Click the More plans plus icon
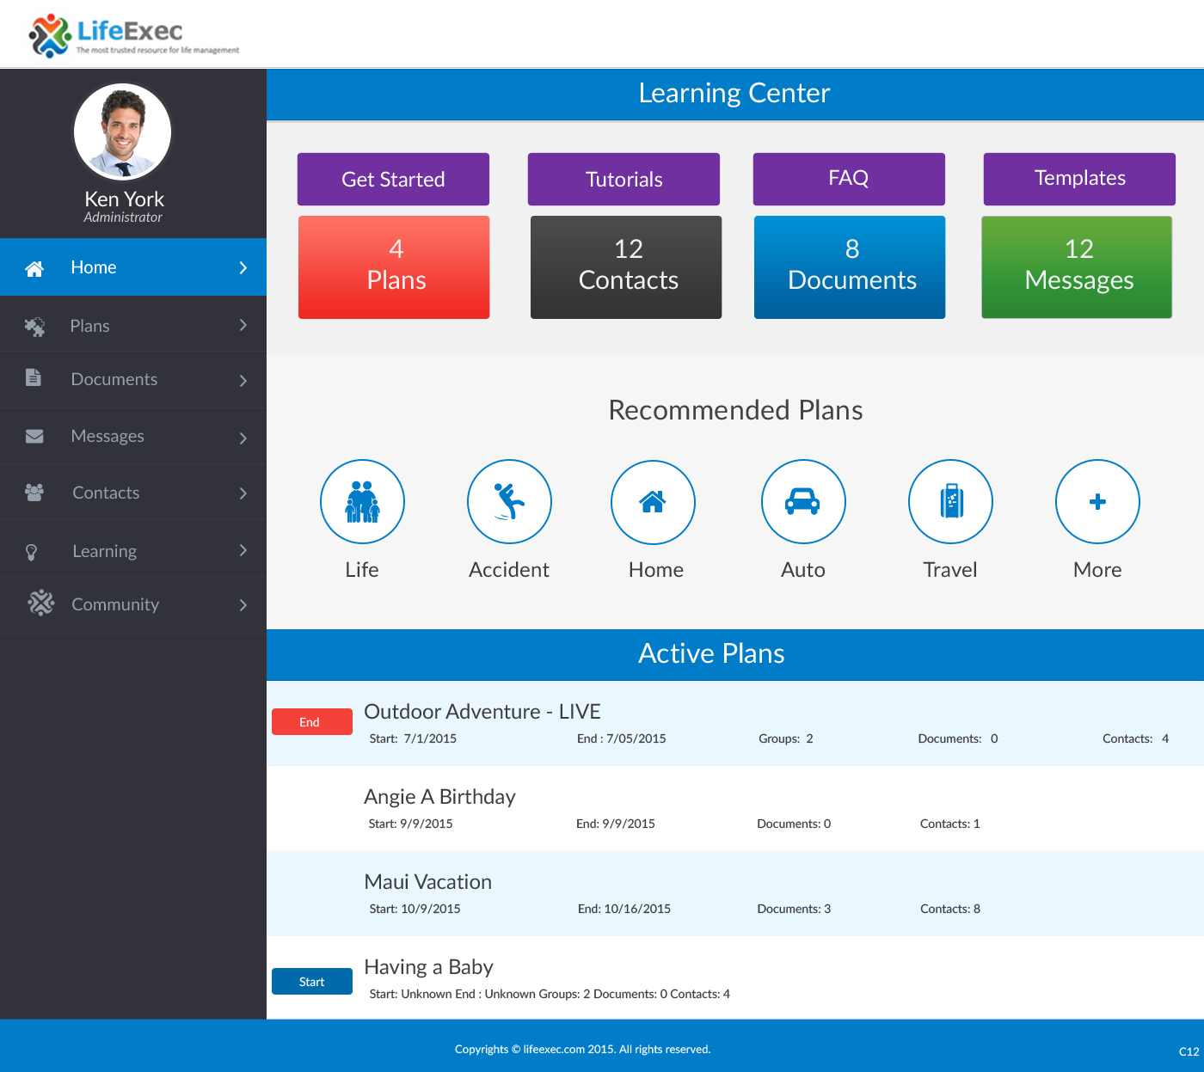Image resolution: width=1204 pixels, height=1072 pixels. coord(1097,502)
